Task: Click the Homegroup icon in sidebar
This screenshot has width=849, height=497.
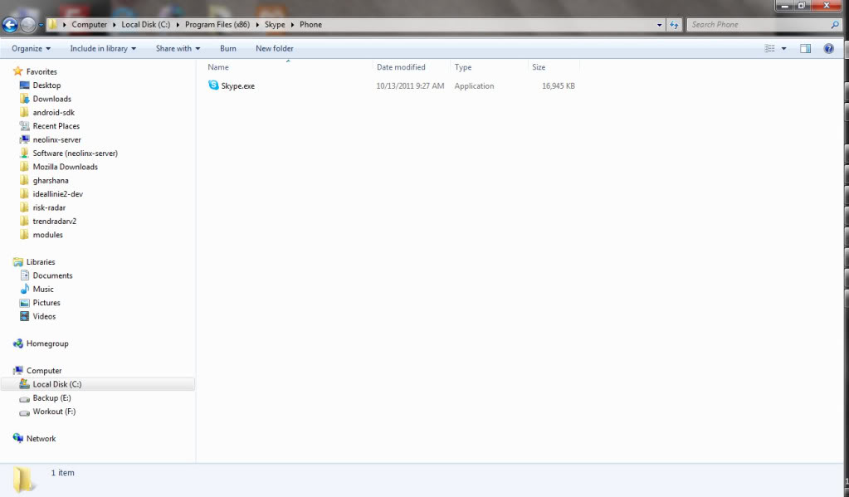Action: [18, 344]
